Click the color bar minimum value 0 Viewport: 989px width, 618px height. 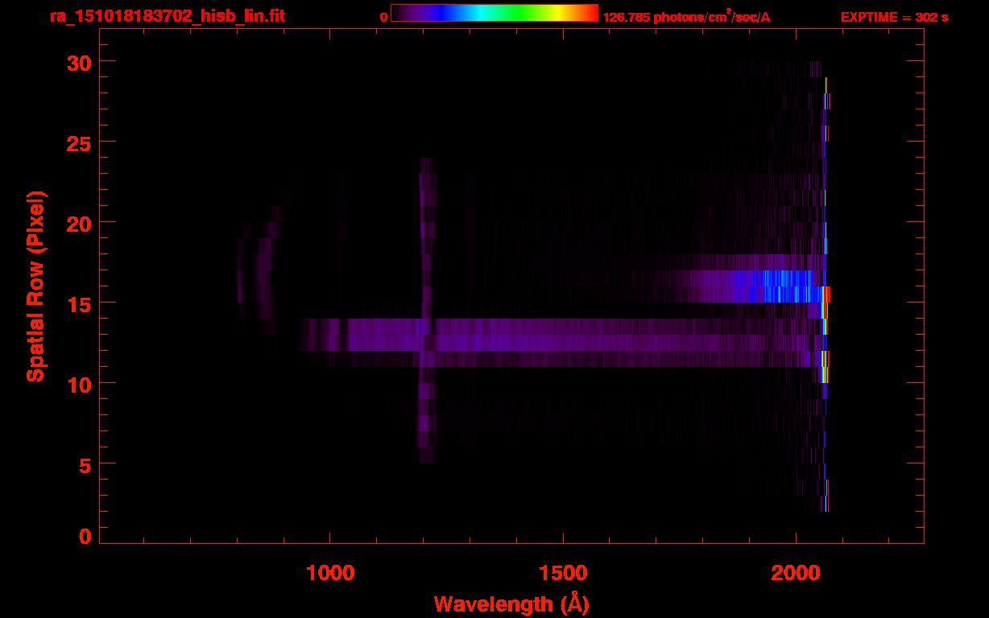coord(383,17)
